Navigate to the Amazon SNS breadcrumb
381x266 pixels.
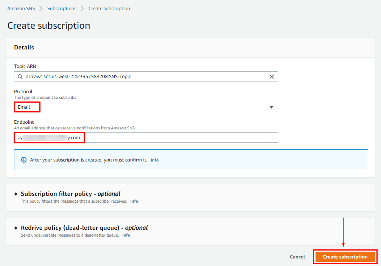pyautogui.click(x=21, y=8)
